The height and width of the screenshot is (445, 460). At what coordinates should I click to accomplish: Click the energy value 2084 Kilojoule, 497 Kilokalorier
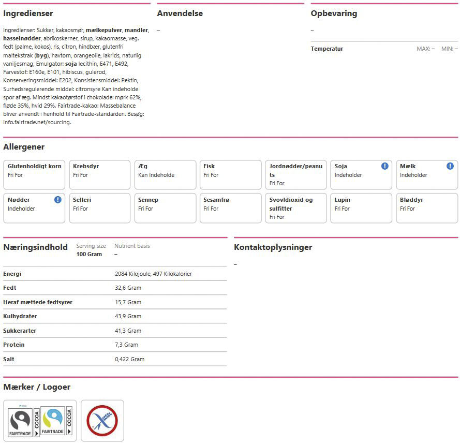(154, 274)
